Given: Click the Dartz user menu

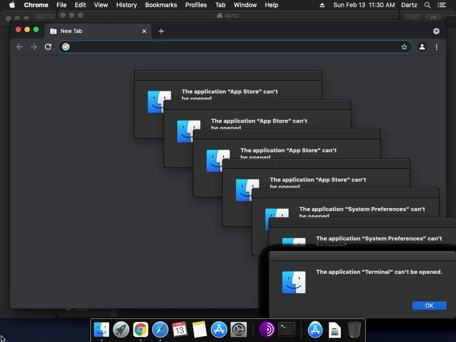Looking at the screenshot, I should pyautogui.click(x=409, y=5).
